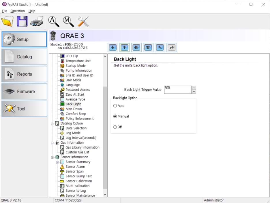Select the Off backlight option

[115, 127]
